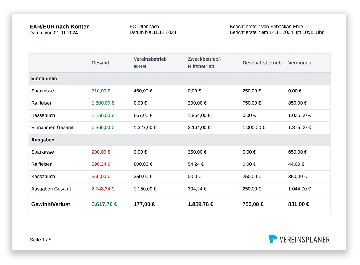Viewport: 360px width, 265px height.
Task: Click the '1.044,00 €' Vermögen sum
Action: coord(299,189)
